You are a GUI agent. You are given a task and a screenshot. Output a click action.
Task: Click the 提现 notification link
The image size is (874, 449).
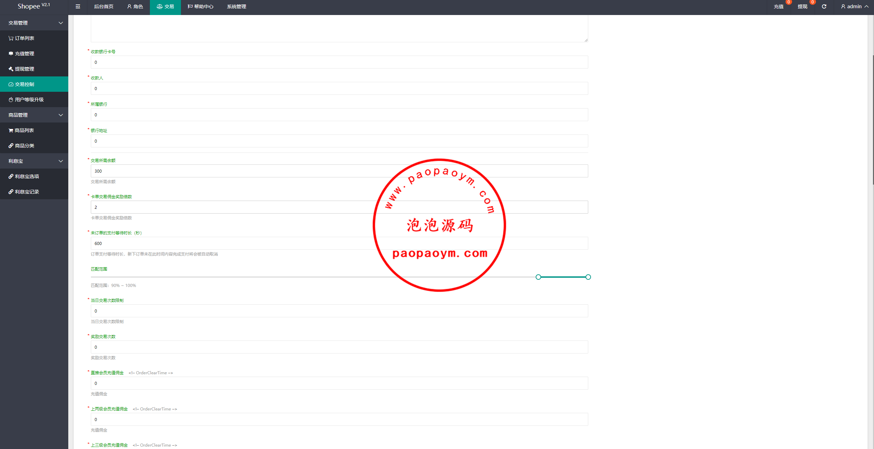point(802,6)
